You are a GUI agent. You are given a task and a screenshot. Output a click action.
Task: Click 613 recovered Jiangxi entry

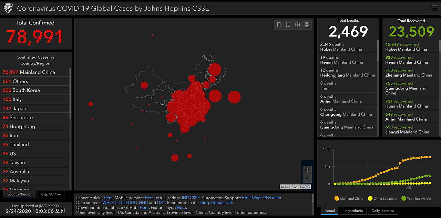(411, 129)
